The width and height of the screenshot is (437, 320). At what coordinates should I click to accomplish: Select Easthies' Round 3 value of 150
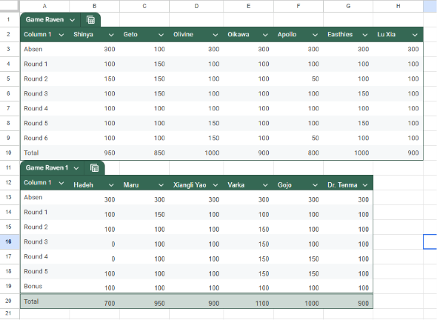348,93
